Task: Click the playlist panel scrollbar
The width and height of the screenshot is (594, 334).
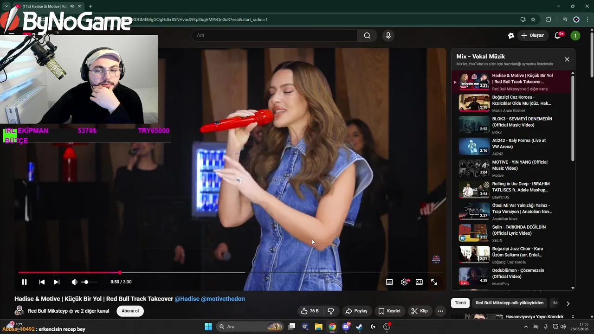Action: (573, 119)
